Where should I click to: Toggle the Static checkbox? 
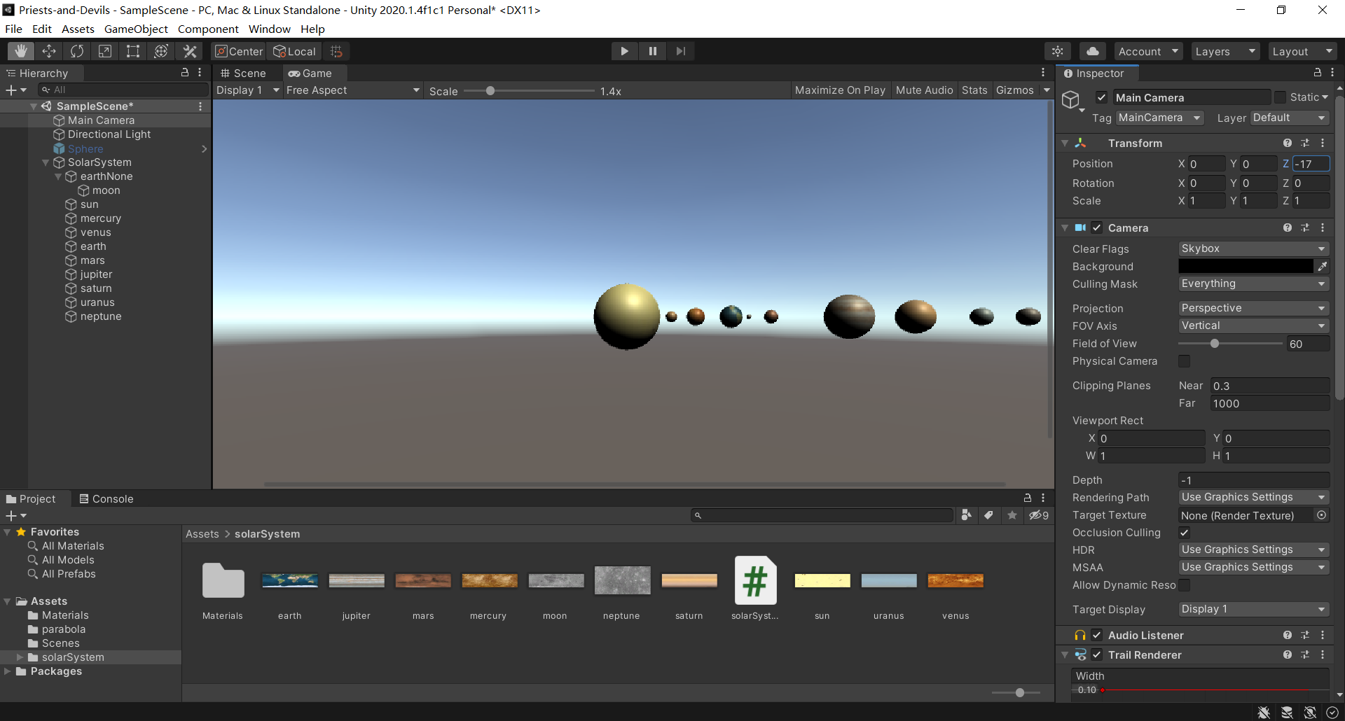pos(1281,97)
